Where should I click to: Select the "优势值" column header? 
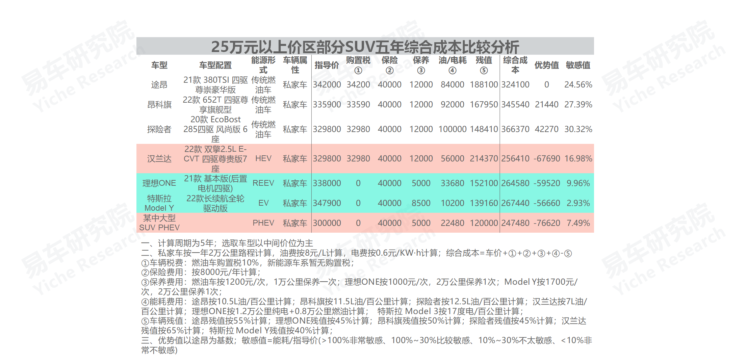click(547, 65)
